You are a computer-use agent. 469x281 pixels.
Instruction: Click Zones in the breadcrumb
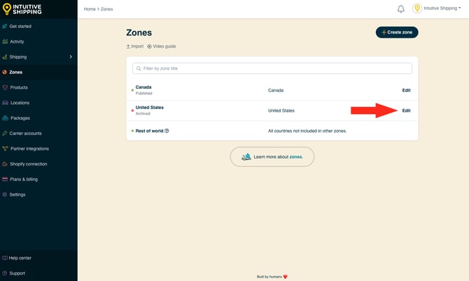click(107, 9)
